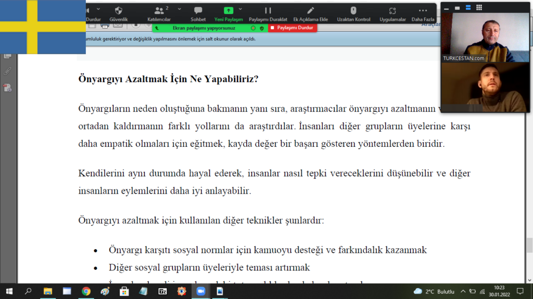
Task: Open the document viewer taskbar icon
Action: pos(220,291)
